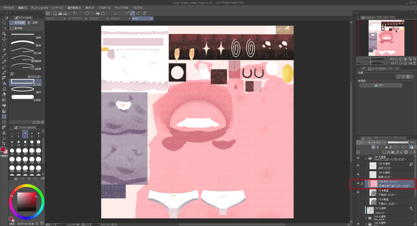Switch to the PSD.psd document tab
Image resolution: width=417 pixels, height=226 pixels.
121,19
